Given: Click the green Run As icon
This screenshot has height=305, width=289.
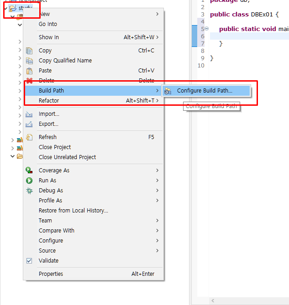Looking at the screenshot, I should point(29,181).
